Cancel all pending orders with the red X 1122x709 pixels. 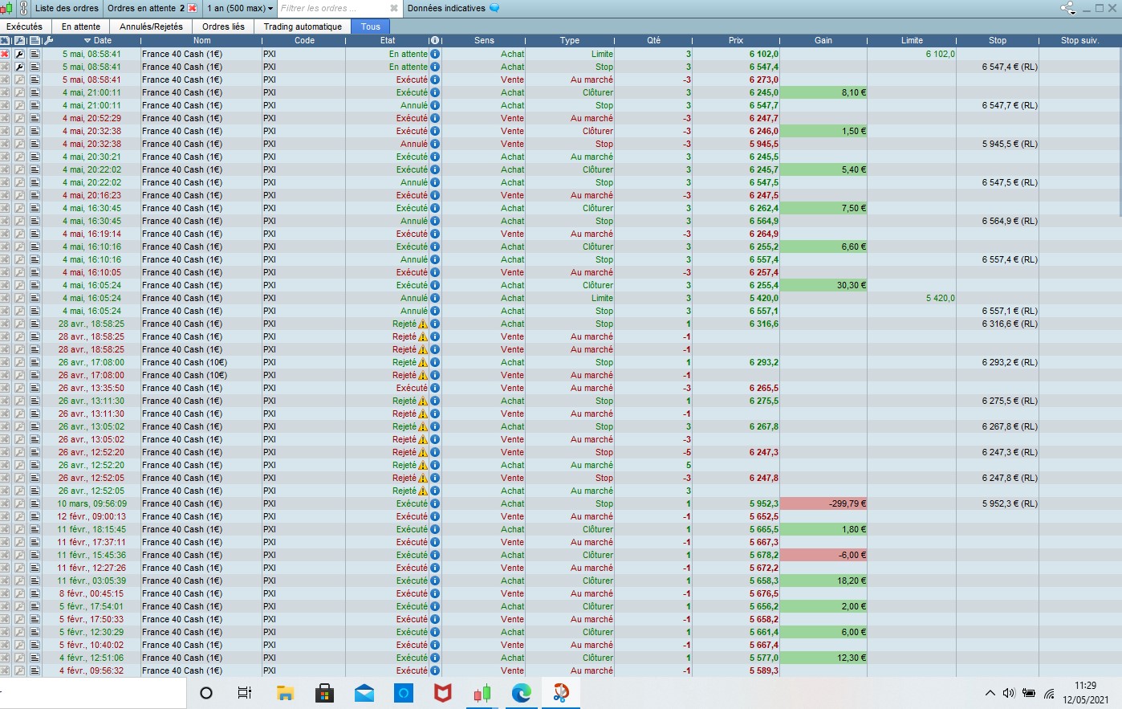(x=192, y=8)
